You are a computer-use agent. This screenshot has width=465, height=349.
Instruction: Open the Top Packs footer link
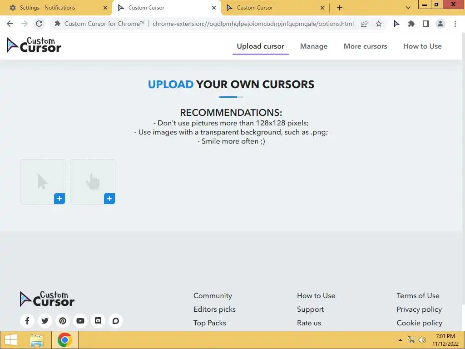[210, 323]
